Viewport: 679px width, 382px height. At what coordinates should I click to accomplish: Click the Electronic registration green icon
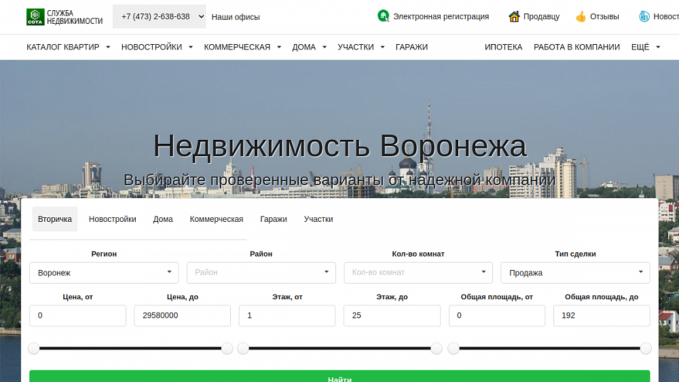coord(383,16)
